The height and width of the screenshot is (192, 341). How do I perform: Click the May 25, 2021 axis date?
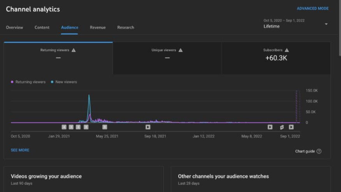[x=107, y=136]
